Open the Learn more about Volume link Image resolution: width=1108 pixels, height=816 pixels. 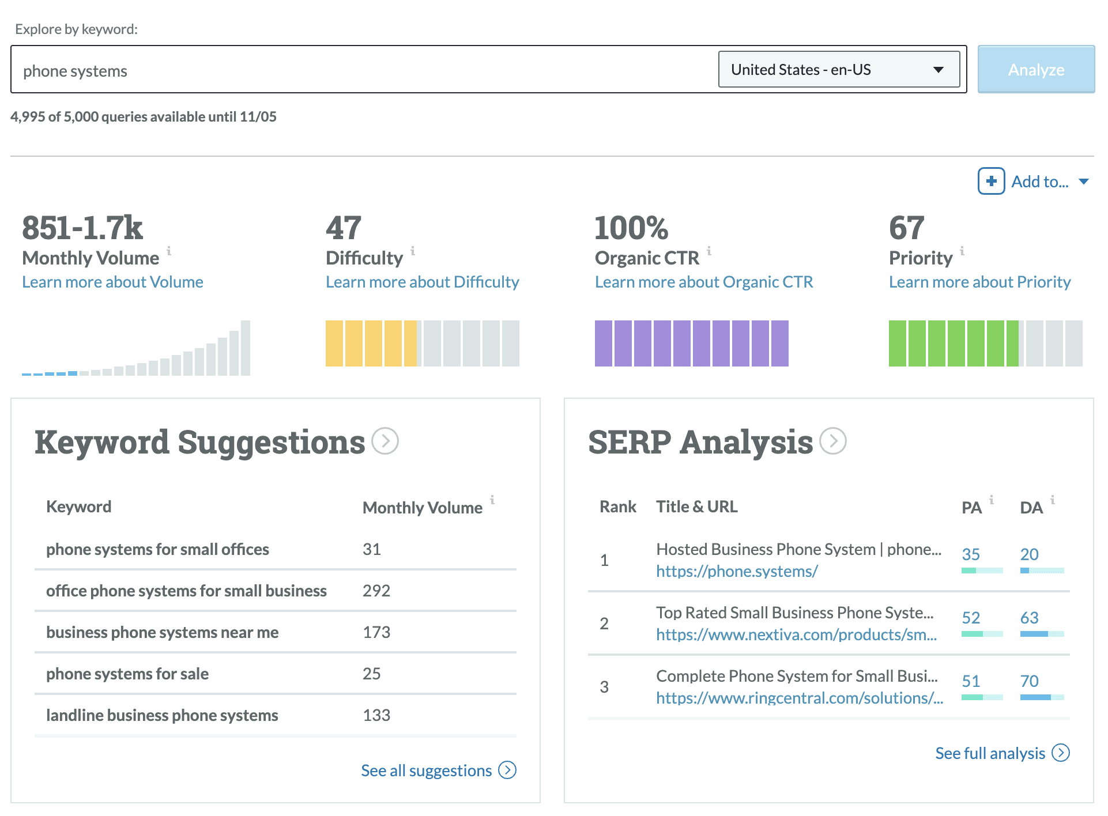[x=112, y=282]
